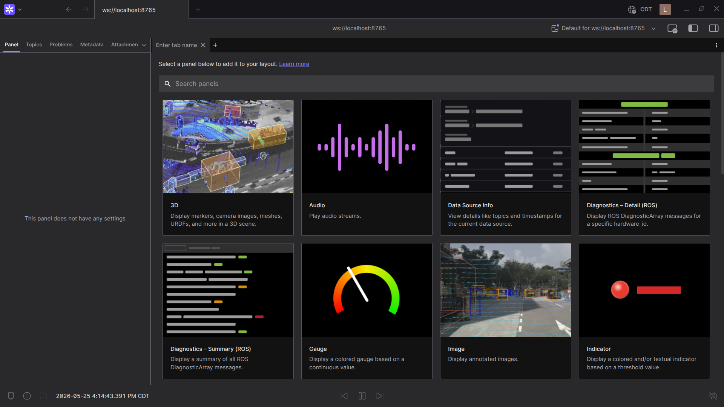Expand the overflow chevron after Attachments tab
724x407 pixels.
[x=144, y=45]
